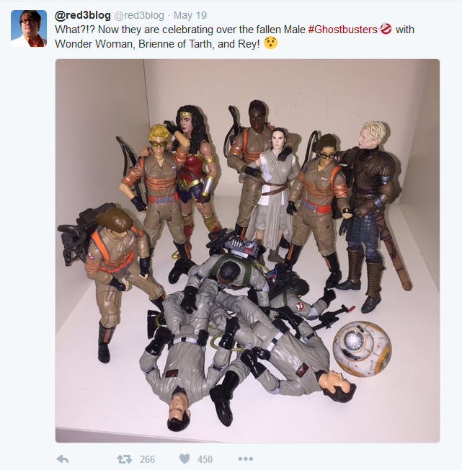Click the BB-8 droid in the photo
Viewport: 462px width, 470px height.
(x=362, y=348)
